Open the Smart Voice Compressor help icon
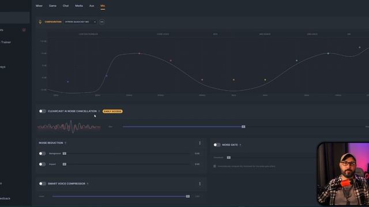Image resolution: width=369 pixels, height=207 pixels. 88,183
